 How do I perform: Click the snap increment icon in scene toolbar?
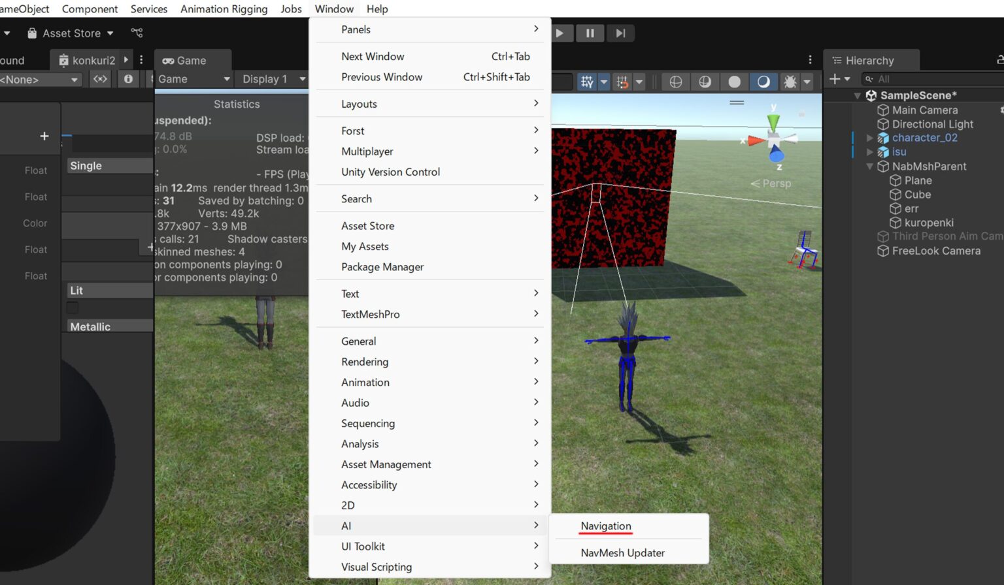click(622, 81)
